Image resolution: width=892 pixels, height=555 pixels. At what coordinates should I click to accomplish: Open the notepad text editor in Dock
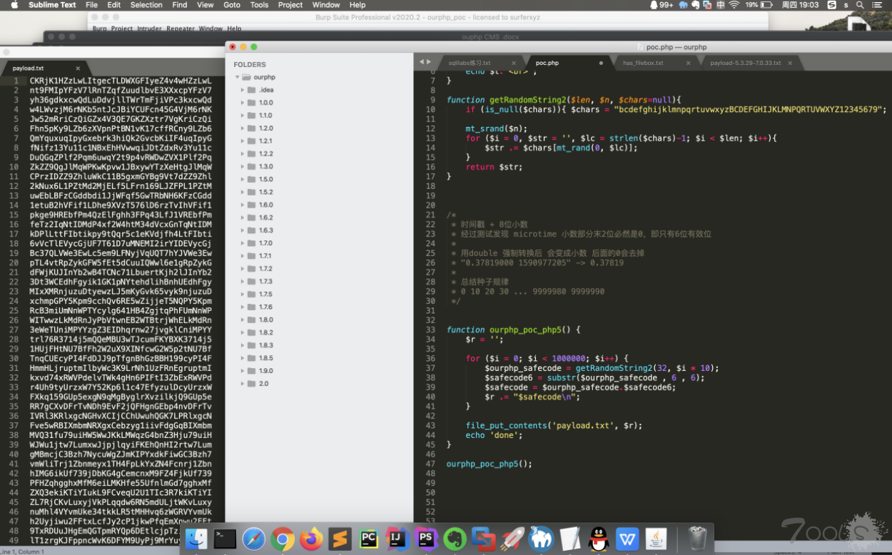pyautogui.click(x=570, y=539)
